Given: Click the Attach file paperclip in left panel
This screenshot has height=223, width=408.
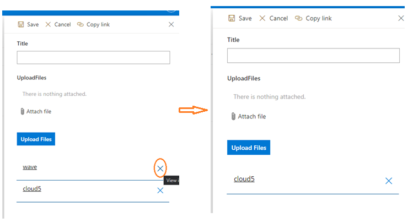Looking at the screenshot, I should [x=23, y=112].
